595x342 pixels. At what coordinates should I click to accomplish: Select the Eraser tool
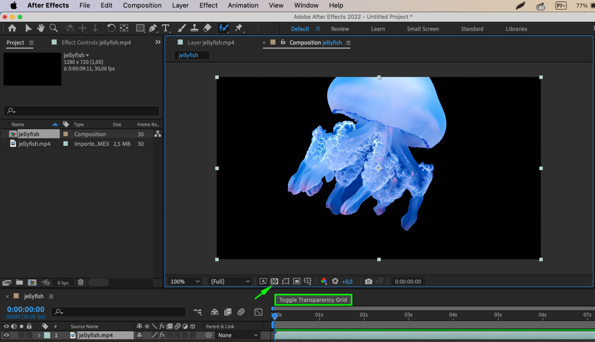click(x=207, y=28)
